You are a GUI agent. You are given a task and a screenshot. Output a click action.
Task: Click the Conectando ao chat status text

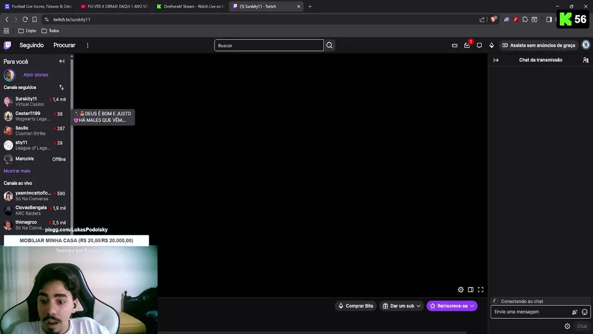(522, 302)
